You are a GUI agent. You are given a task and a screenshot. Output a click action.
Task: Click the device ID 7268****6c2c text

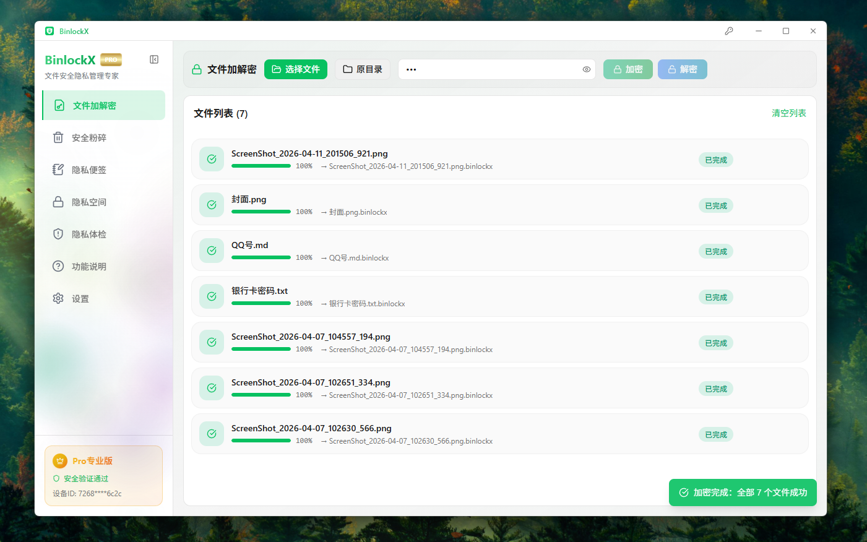pos(87,494)
